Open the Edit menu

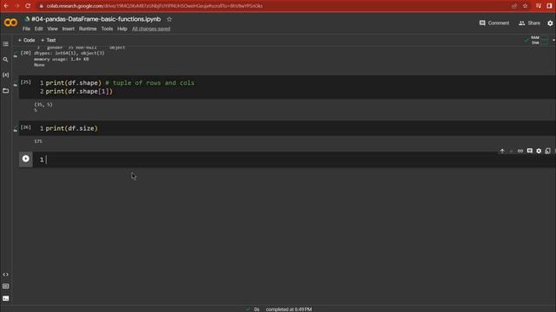38,29
